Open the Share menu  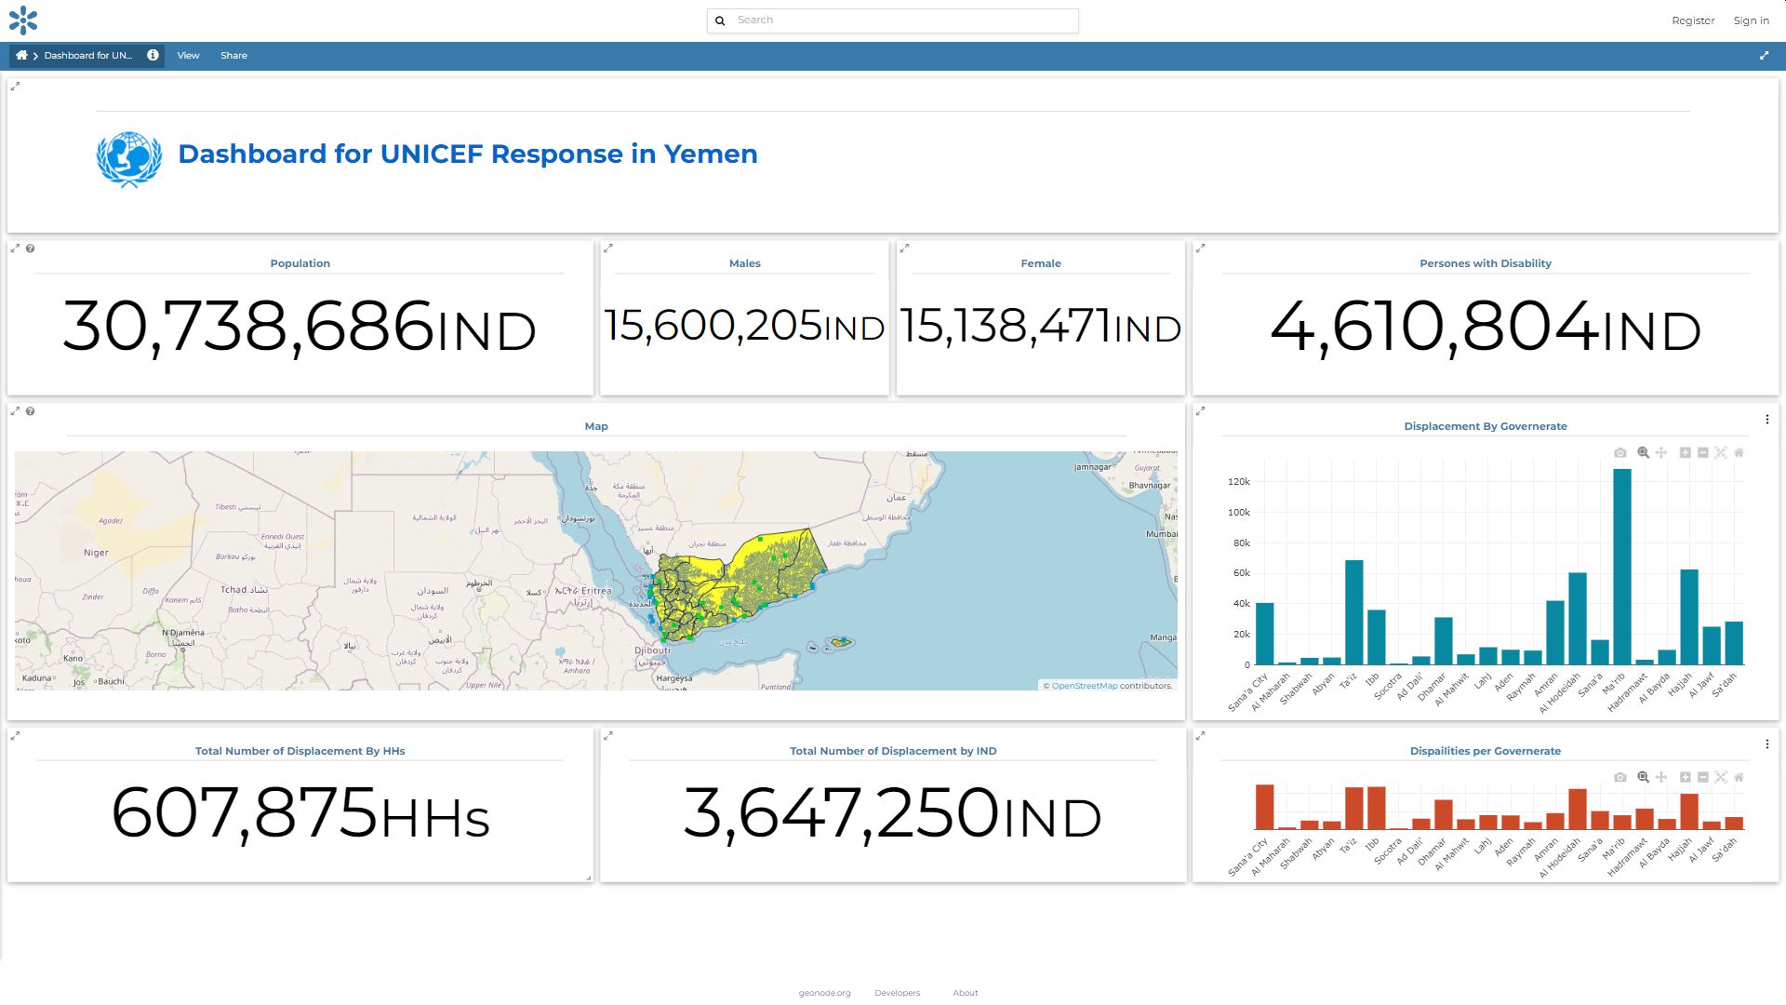click(x=233, y=56)
